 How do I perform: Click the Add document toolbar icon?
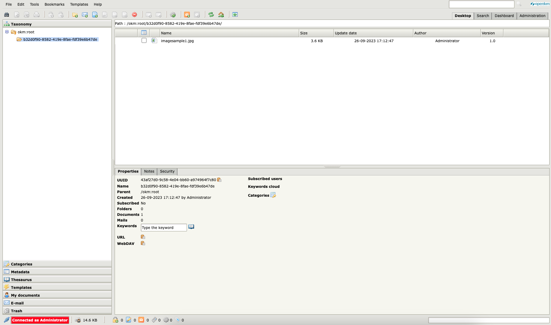(x=95, y=15)
